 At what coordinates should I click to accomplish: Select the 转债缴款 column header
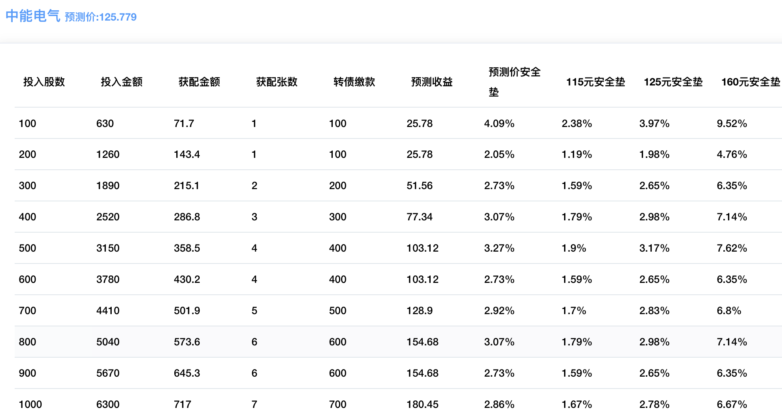[354, 82]
